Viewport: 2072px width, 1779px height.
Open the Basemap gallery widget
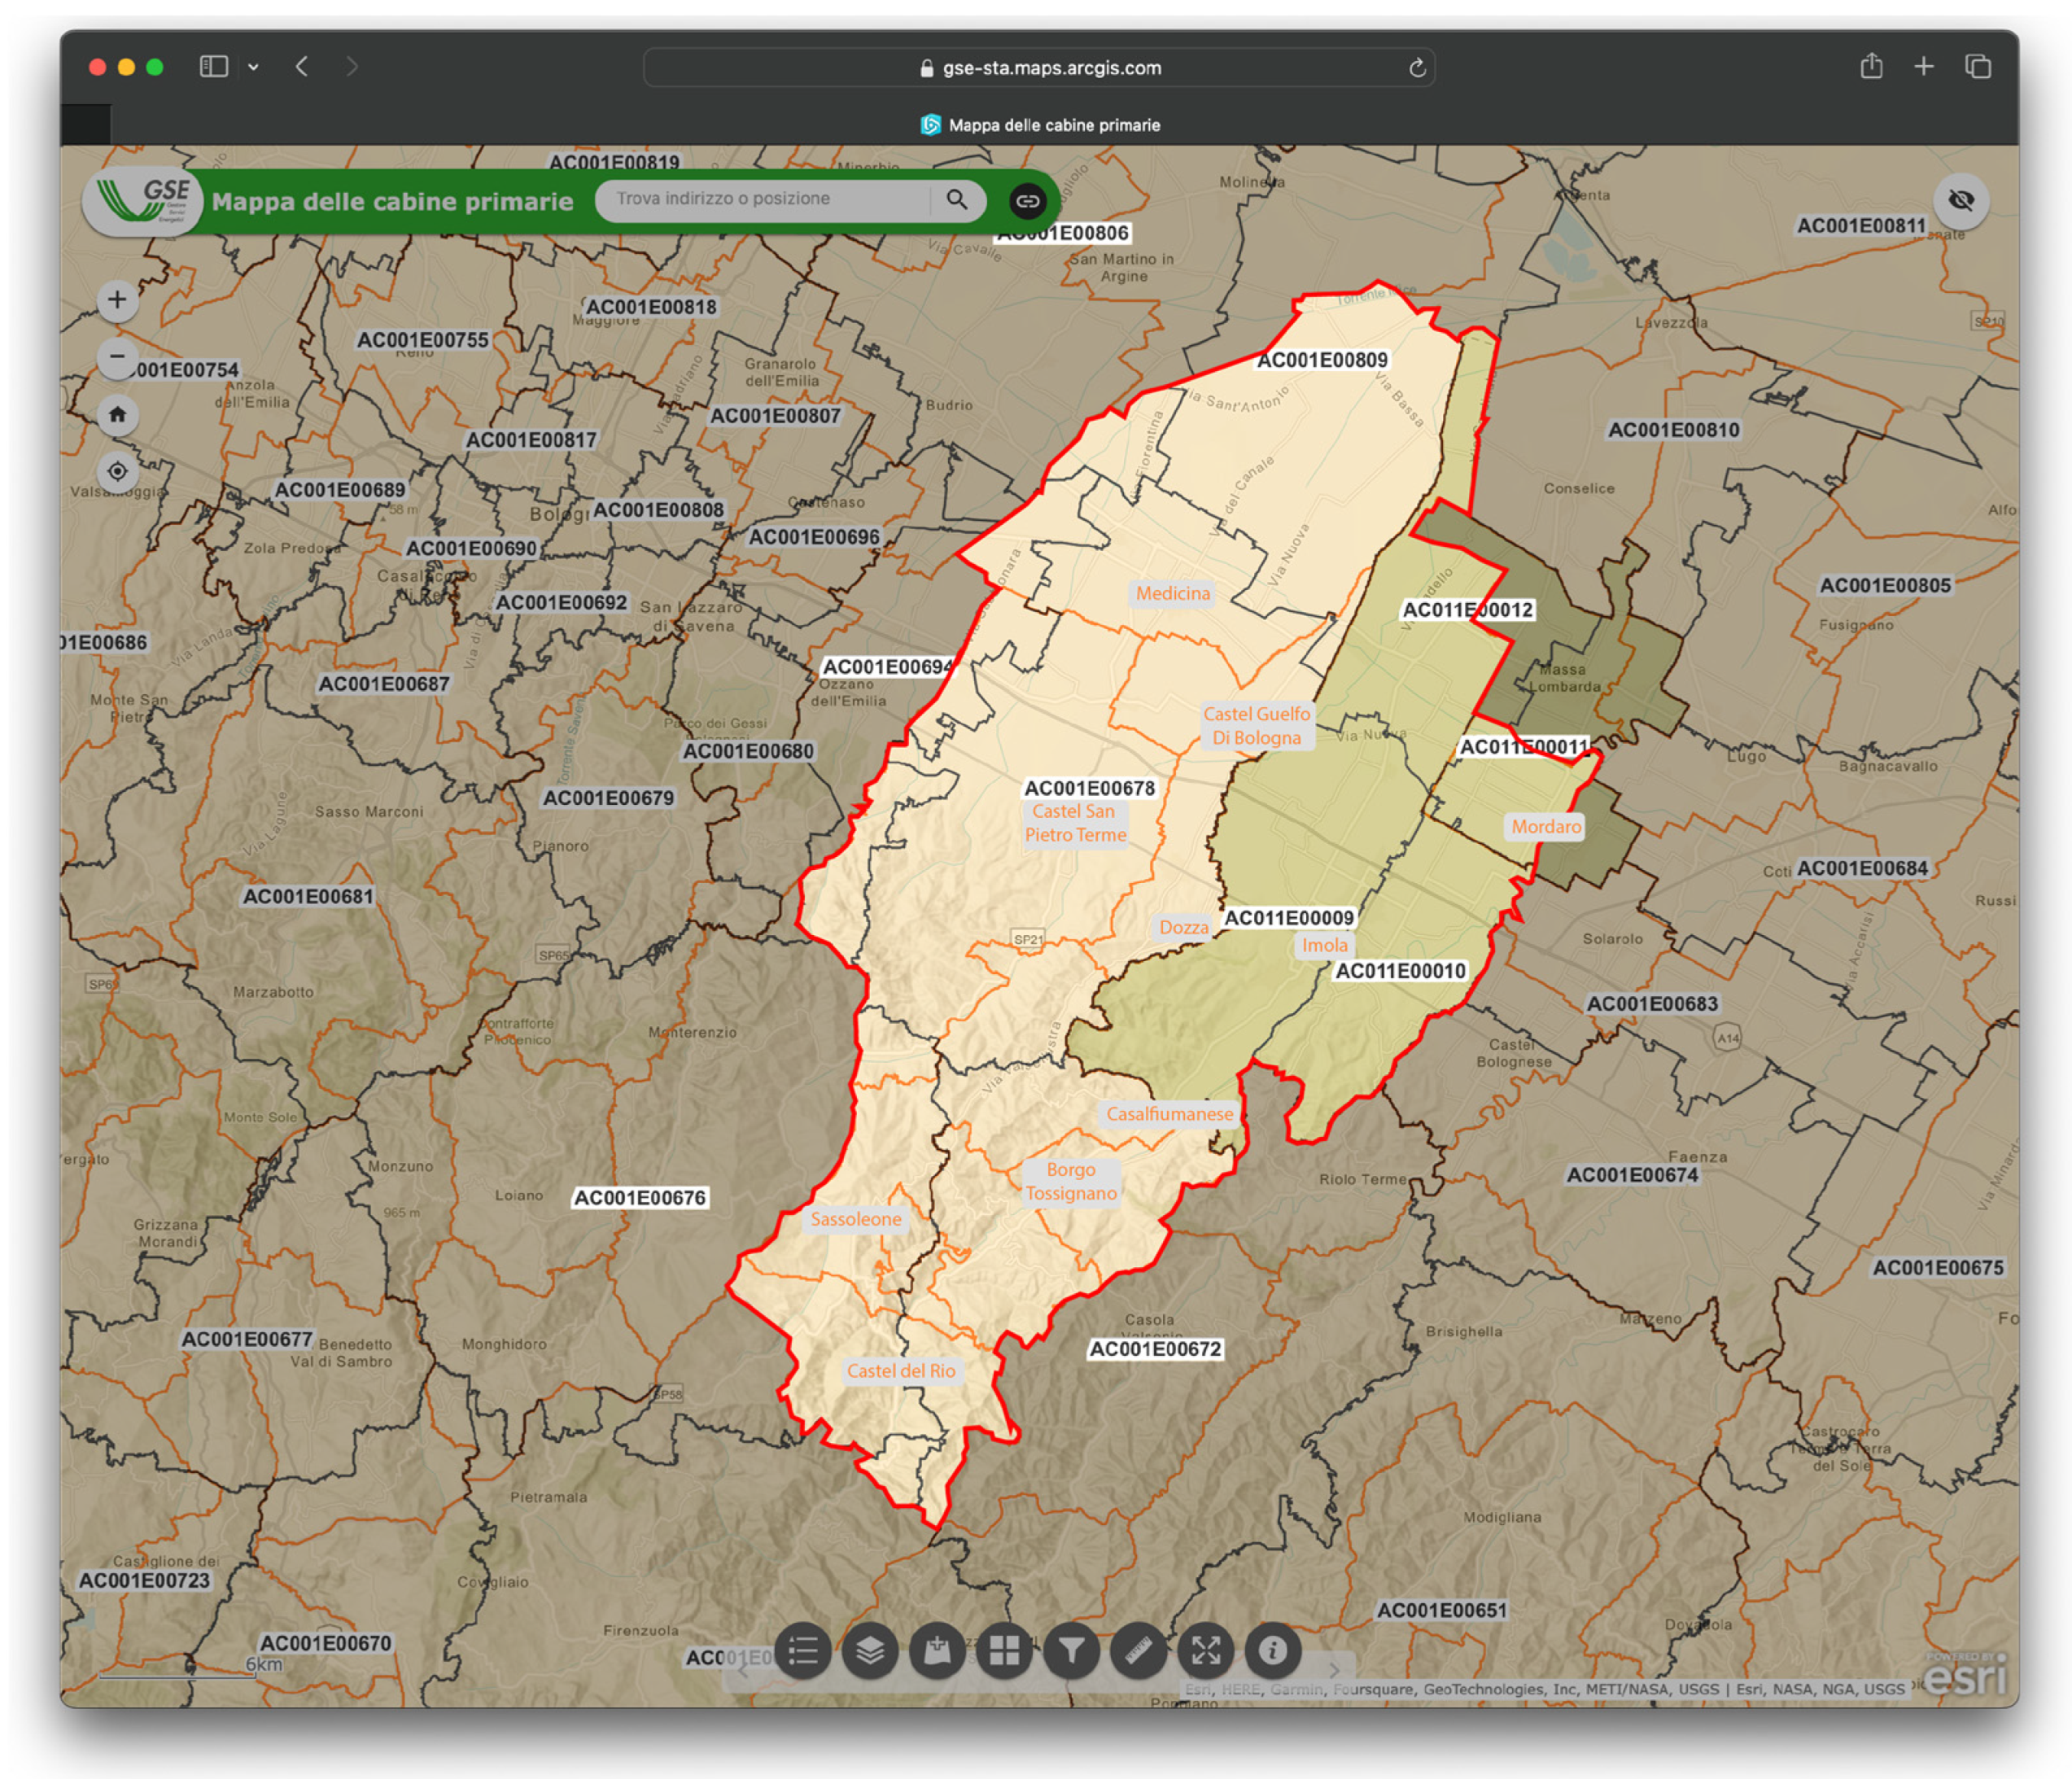tap(1004, 1651)
